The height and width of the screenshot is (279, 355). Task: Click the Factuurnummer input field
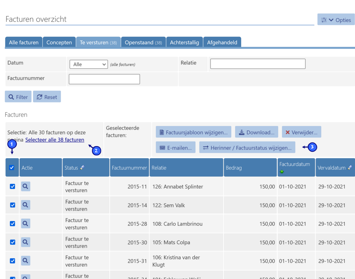click(104, 79)
